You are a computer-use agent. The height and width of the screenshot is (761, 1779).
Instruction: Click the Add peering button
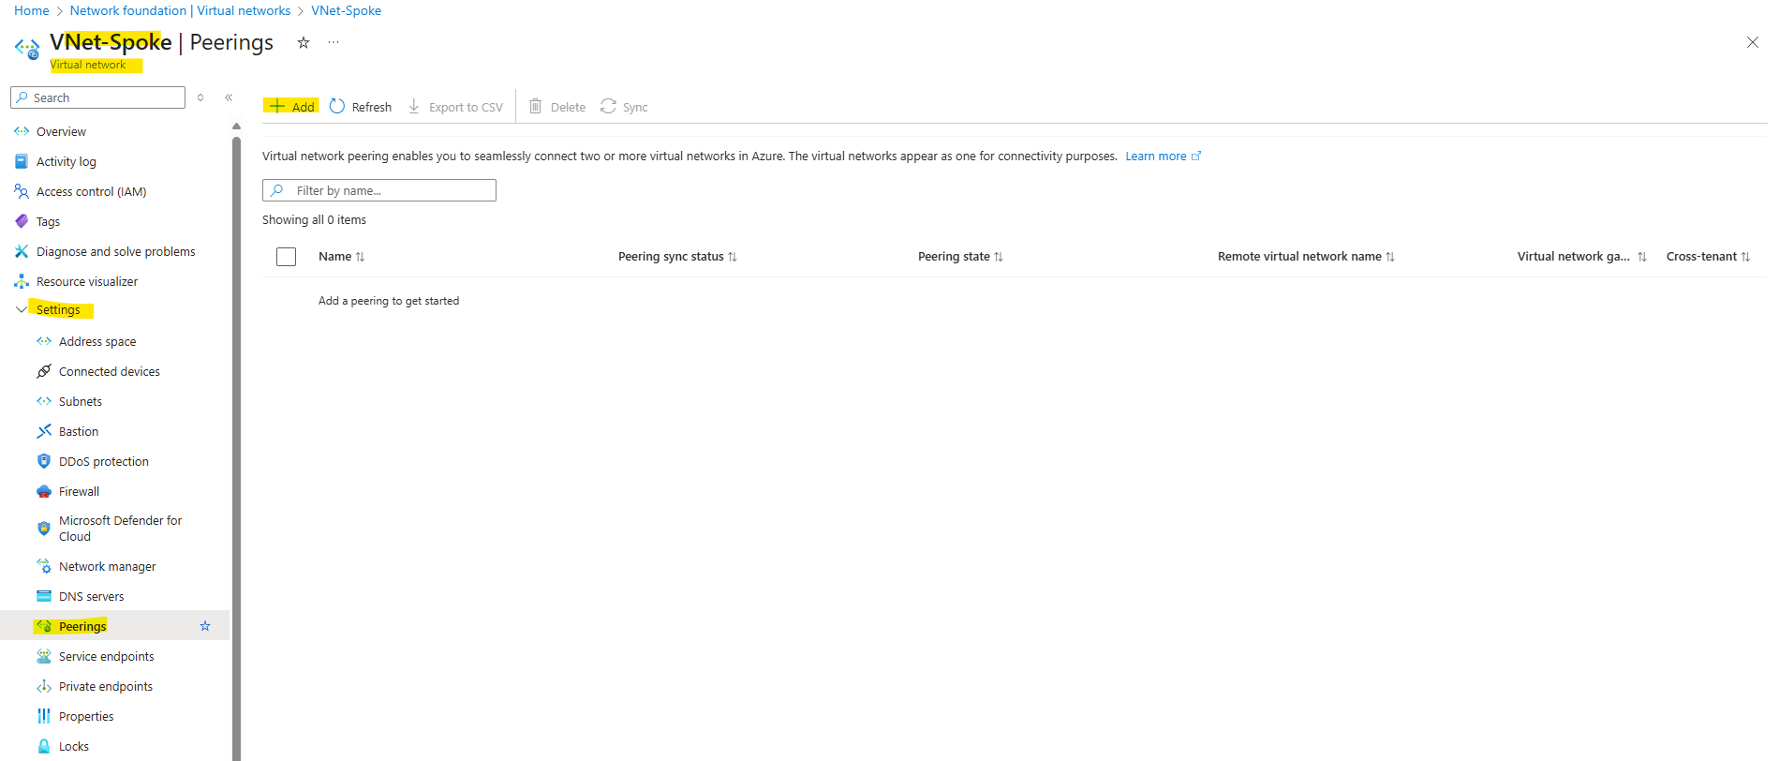pos(291,107)
